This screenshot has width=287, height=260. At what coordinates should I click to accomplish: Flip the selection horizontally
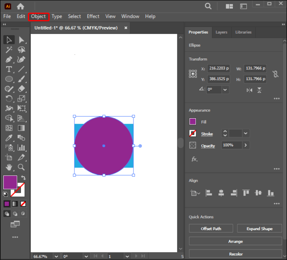249,90
